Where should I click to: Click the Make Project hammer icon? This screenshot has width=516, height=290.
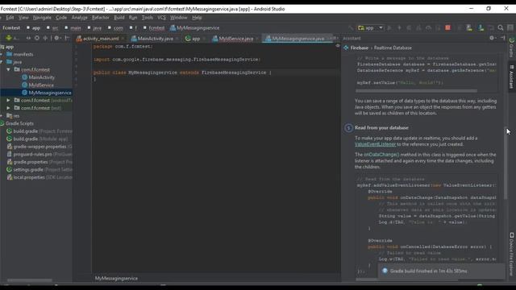tap(352, 28)
